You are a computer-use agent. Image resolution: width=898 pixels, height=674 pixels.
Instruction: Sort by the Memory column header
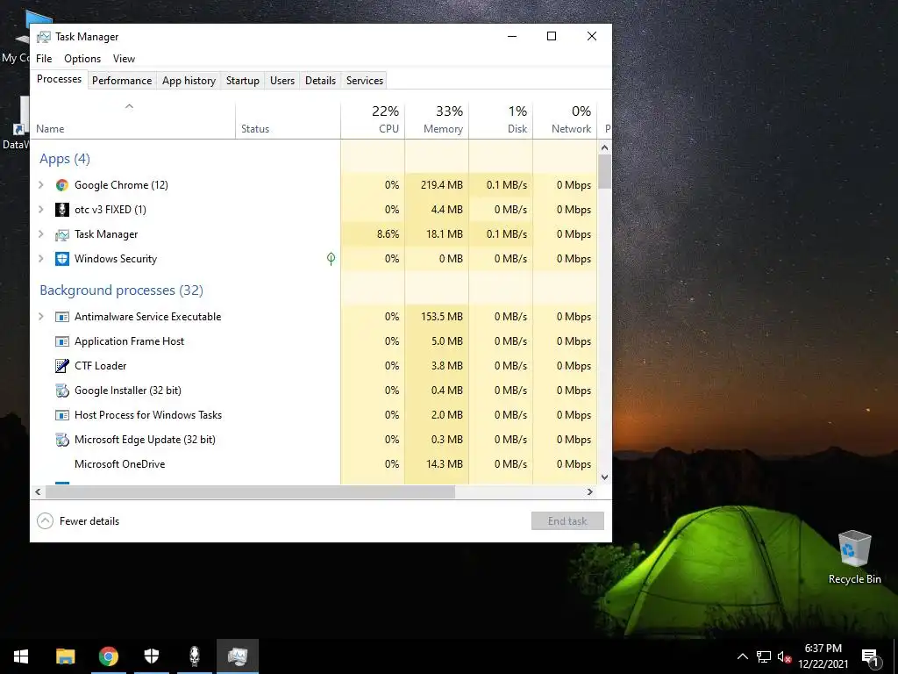(437, 120)
